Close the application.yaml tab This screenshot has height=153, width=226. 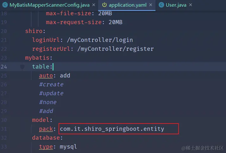(x=151, y=5)
